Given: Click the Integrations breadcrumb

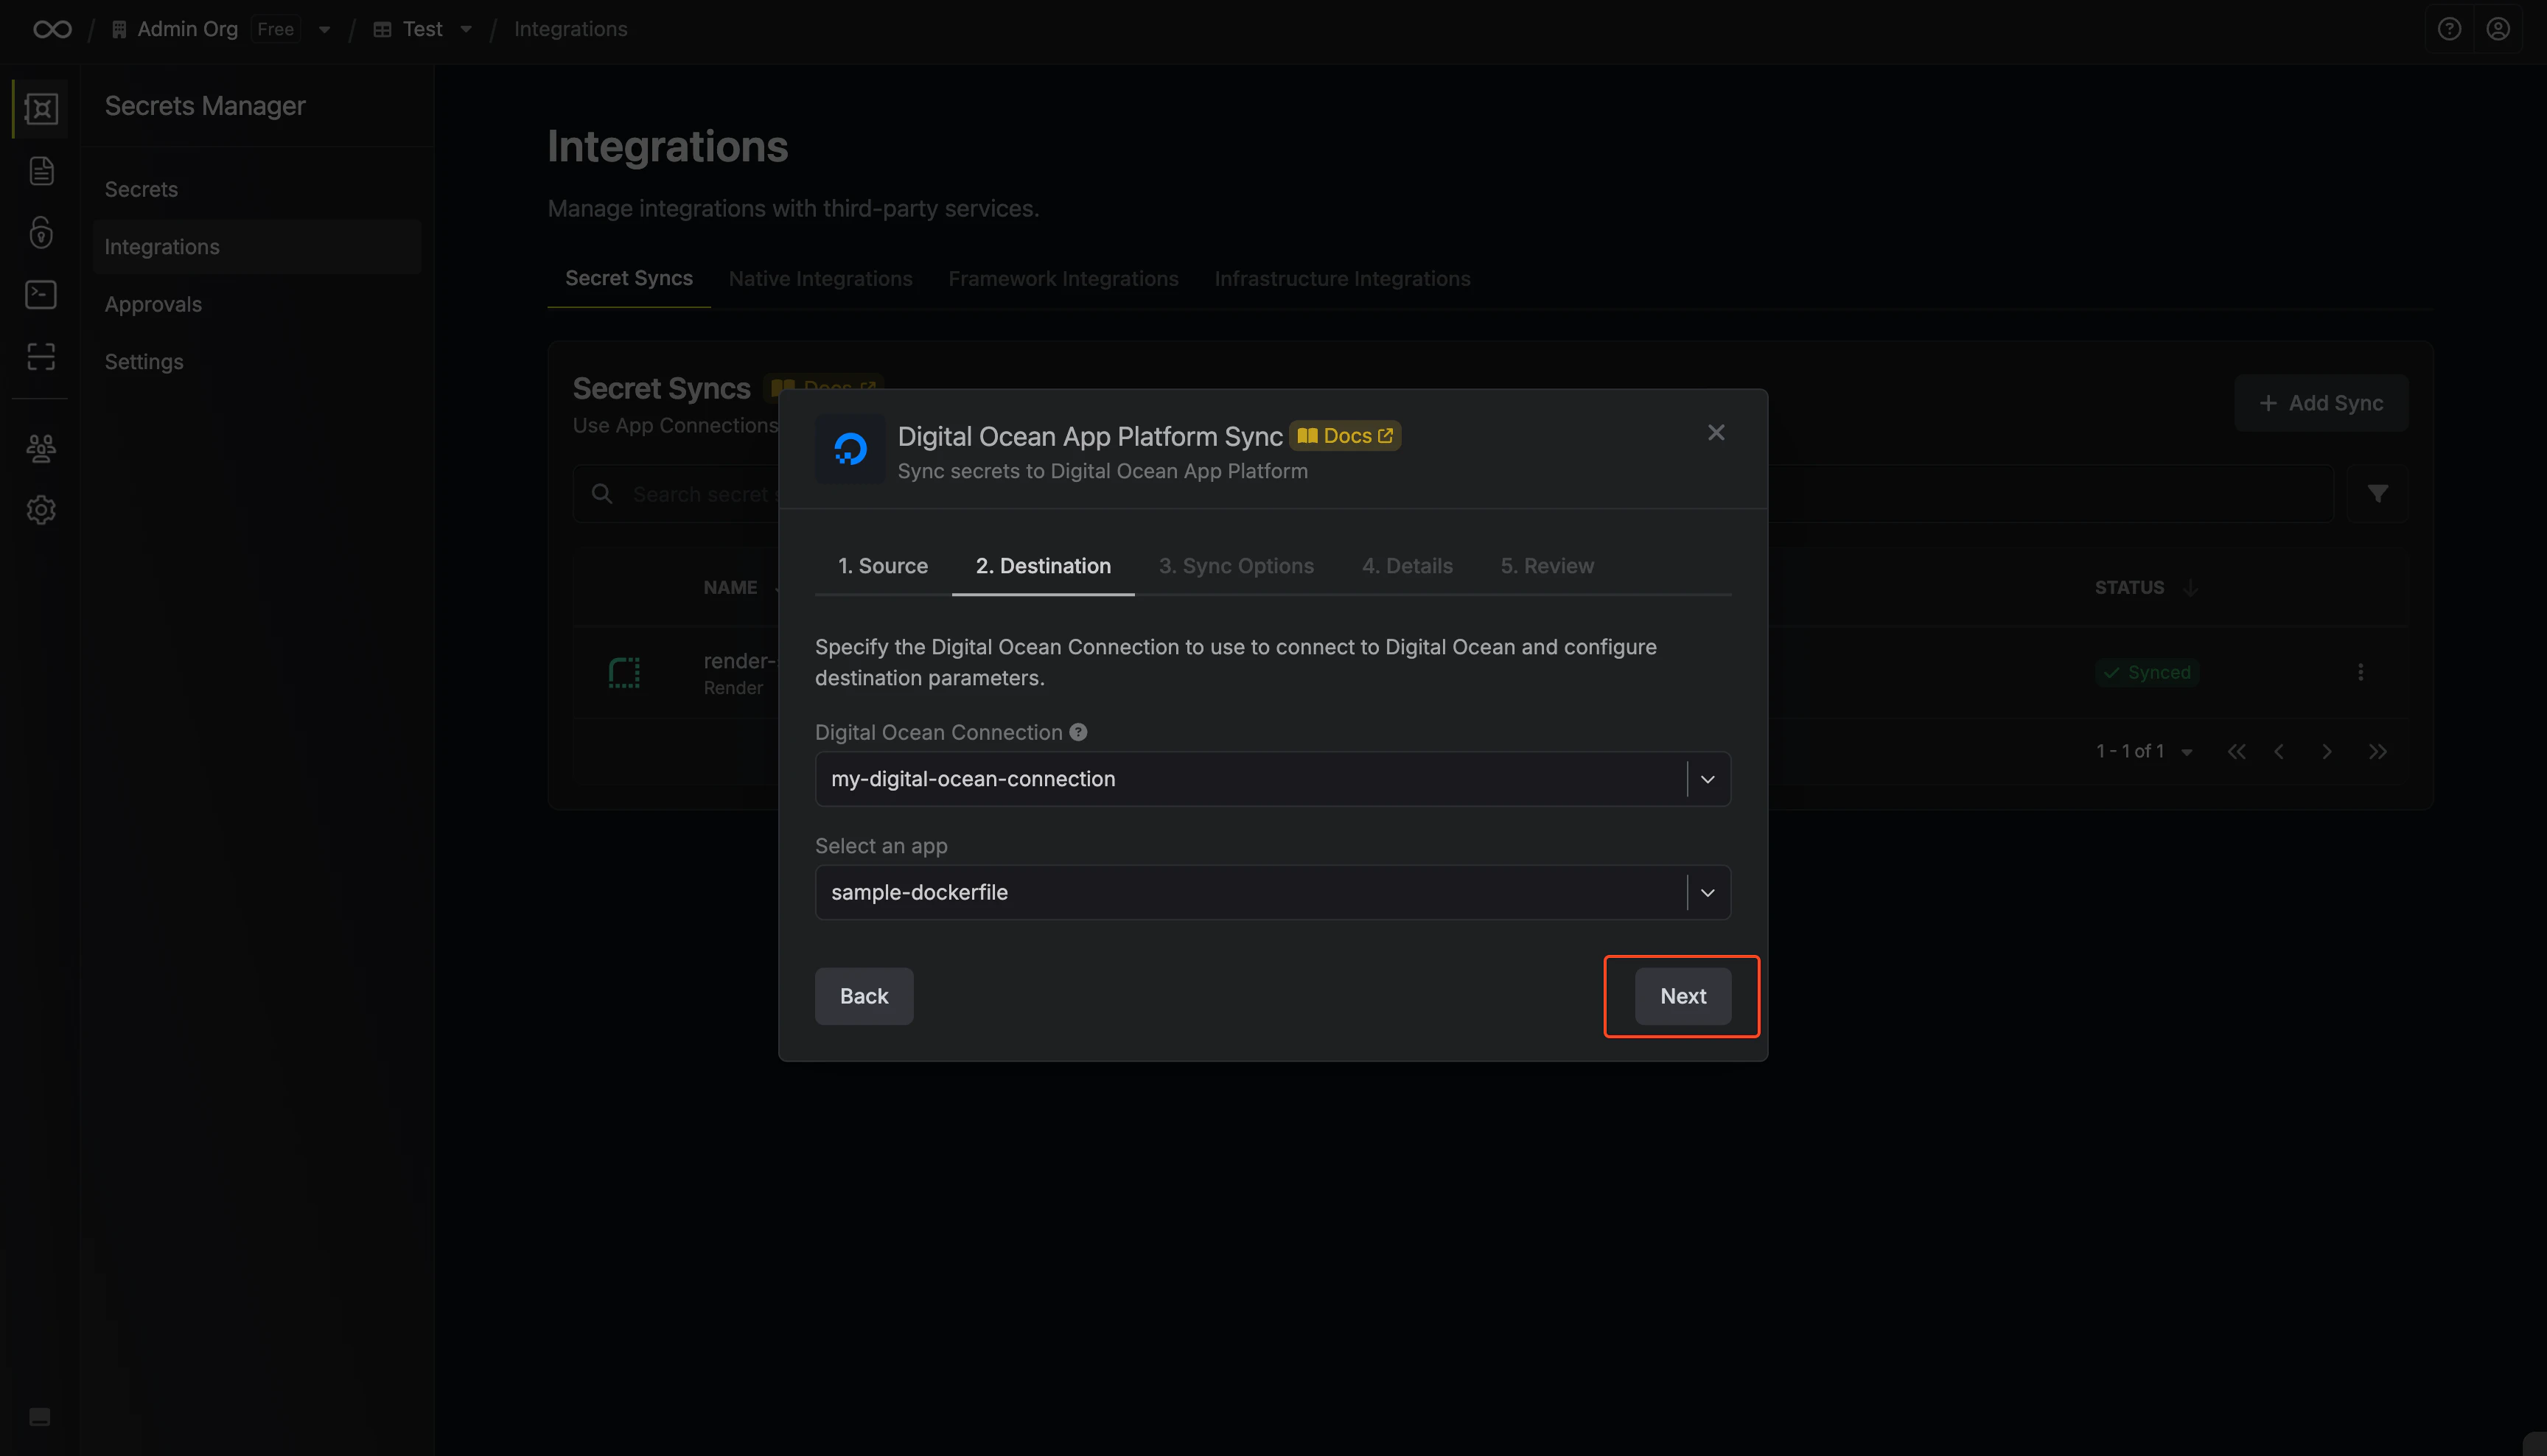Looking at the screenshot, I should click(x=570, y=29).
